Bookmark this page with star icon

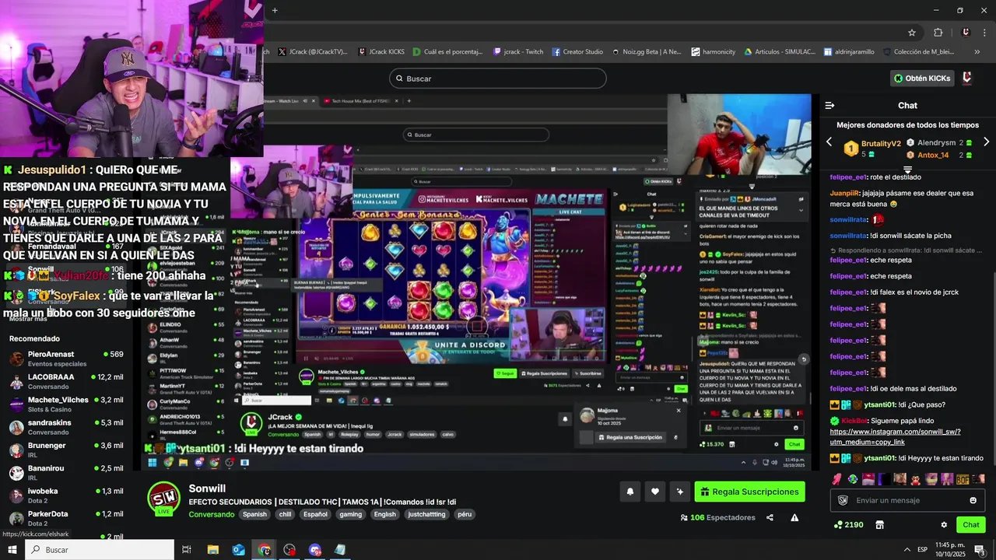[x=912, y=33]
